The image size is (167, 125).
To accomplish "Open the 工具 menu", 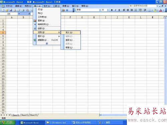I will tap(56, 6).
